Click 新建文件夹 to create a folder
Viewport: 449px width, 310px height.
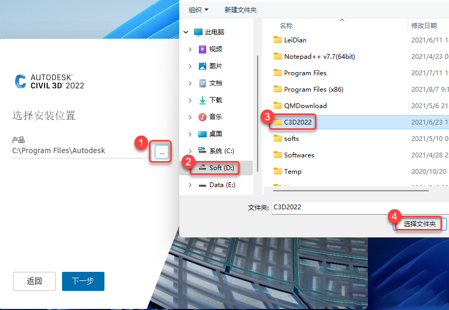(x=240, y=10)
